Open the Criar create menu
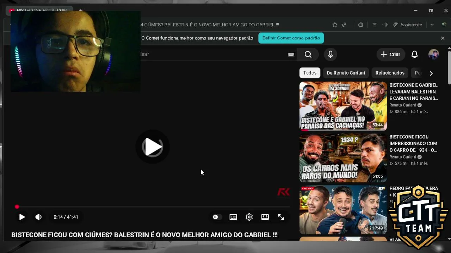 point(391,54)
